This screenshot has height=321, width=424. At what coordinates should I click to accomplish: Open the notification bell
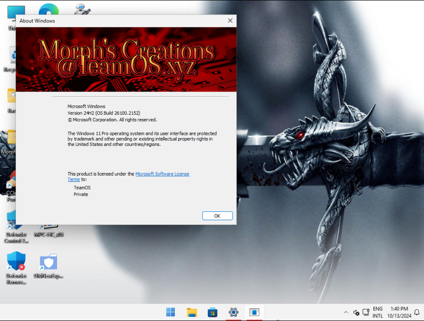pos(417,312)
